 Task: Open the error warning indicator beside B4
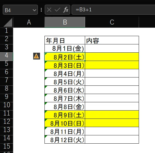36,56
